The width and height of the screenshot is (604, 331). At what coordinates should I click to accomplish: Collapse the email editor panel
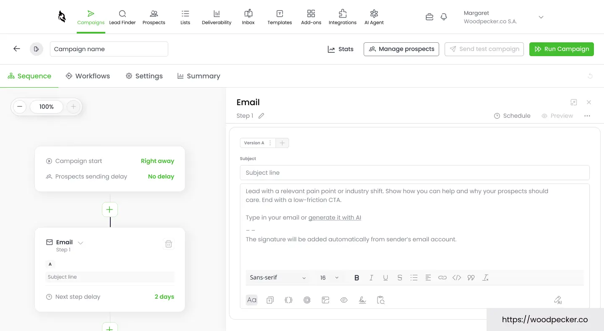(x=574, y=102)
